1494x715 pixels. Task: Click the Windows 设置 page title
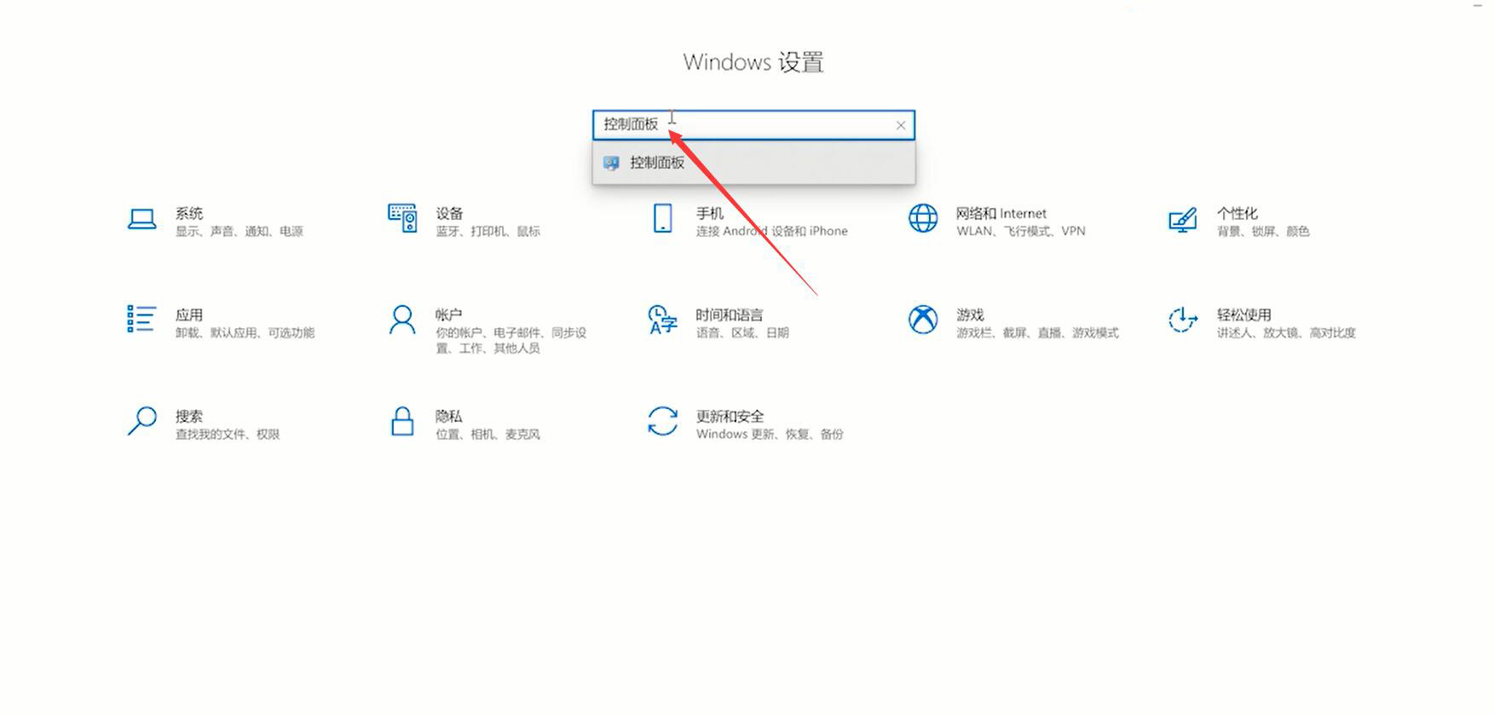[753, 62]
